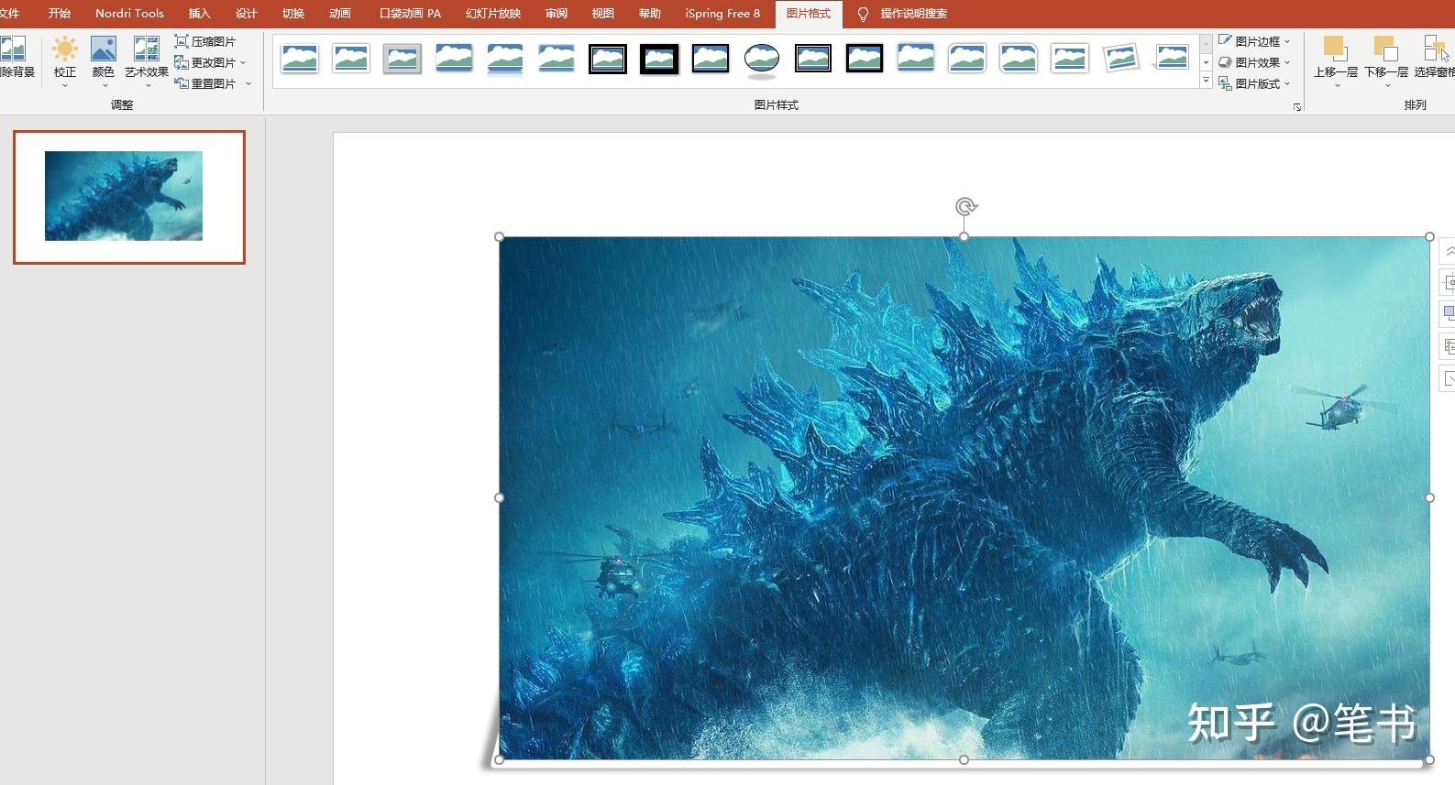Apply the Drop Shadow Rectangle picture style

454,59
